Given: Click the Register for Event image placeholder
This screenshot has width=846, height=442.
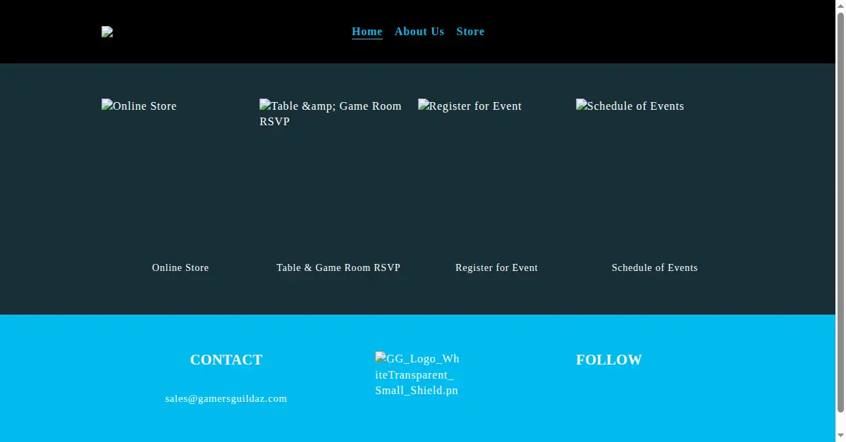Looking at the screenshot, I should [496, 177].
